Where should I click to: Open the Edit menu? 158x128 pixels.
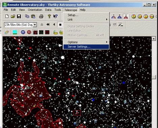(14, 10)
